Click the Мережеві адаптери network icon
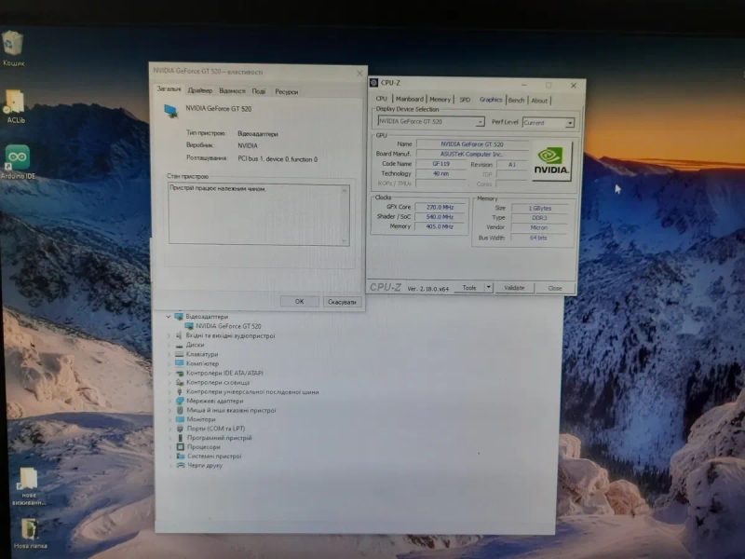 tap(180, 401)
